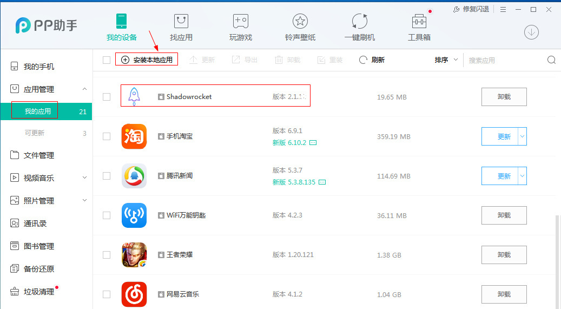Screen dimensions: 561x309
Task: Open 我的设备 phone icon tab
Action: pos(122,21)
